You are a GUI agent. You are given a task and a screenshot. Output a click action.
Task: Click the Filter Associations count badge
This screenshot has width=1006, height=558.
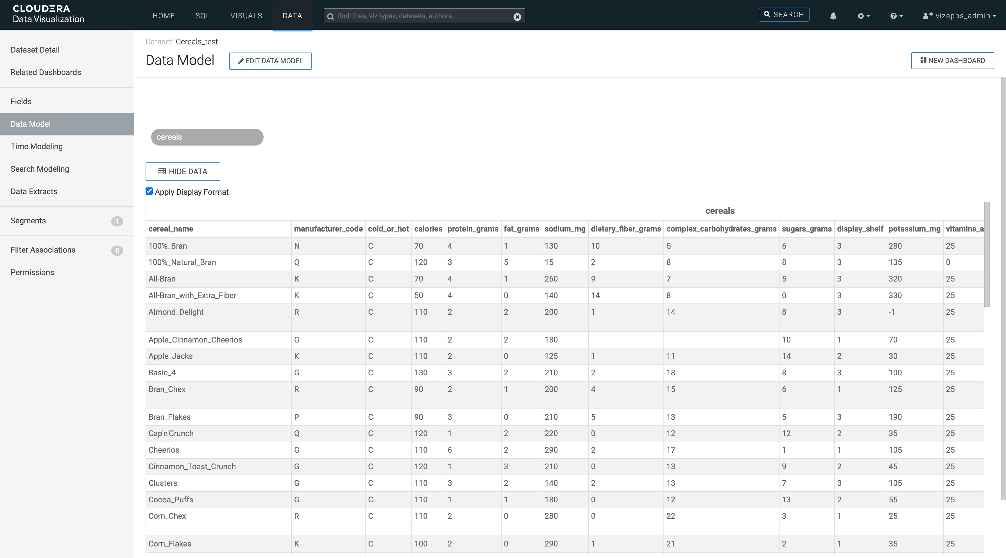click(117, 250)
